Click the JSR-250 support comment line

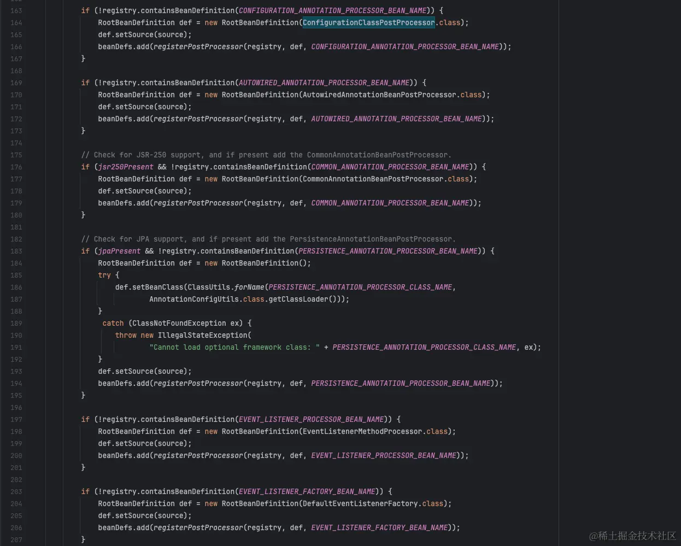pyautogui.click(x=266, y=155)
